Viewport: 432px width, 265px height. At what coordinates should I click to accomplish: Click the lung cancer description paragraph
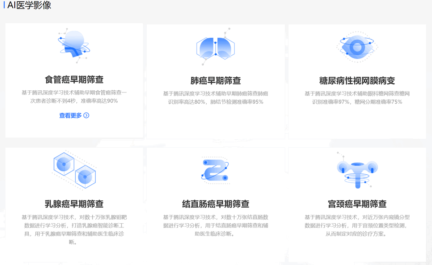point(216,97)
